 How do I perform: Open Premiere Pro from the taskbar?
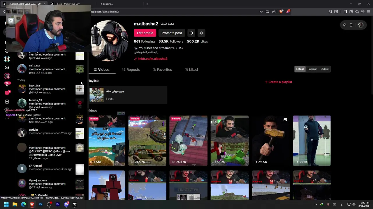pyautogui.click(x=57, y=204)
